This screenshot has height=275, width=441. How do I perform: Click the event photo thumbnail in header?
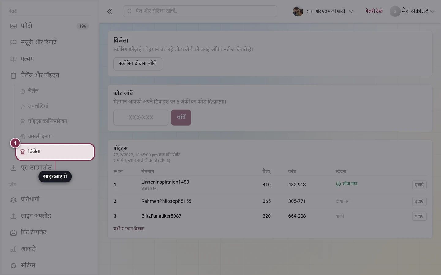[298, 11]
